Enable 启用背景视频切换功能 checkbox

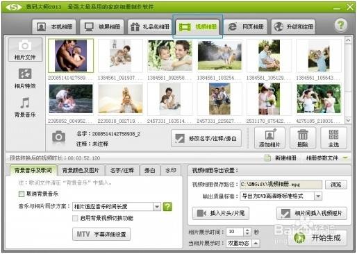coord(75,218)
